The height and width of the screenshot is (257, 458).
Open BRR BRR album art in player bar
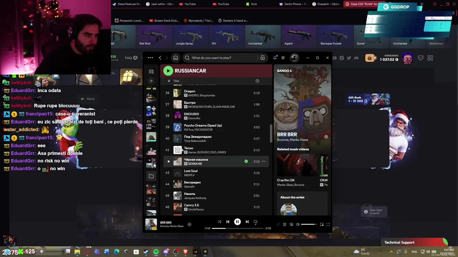[151, 225]
